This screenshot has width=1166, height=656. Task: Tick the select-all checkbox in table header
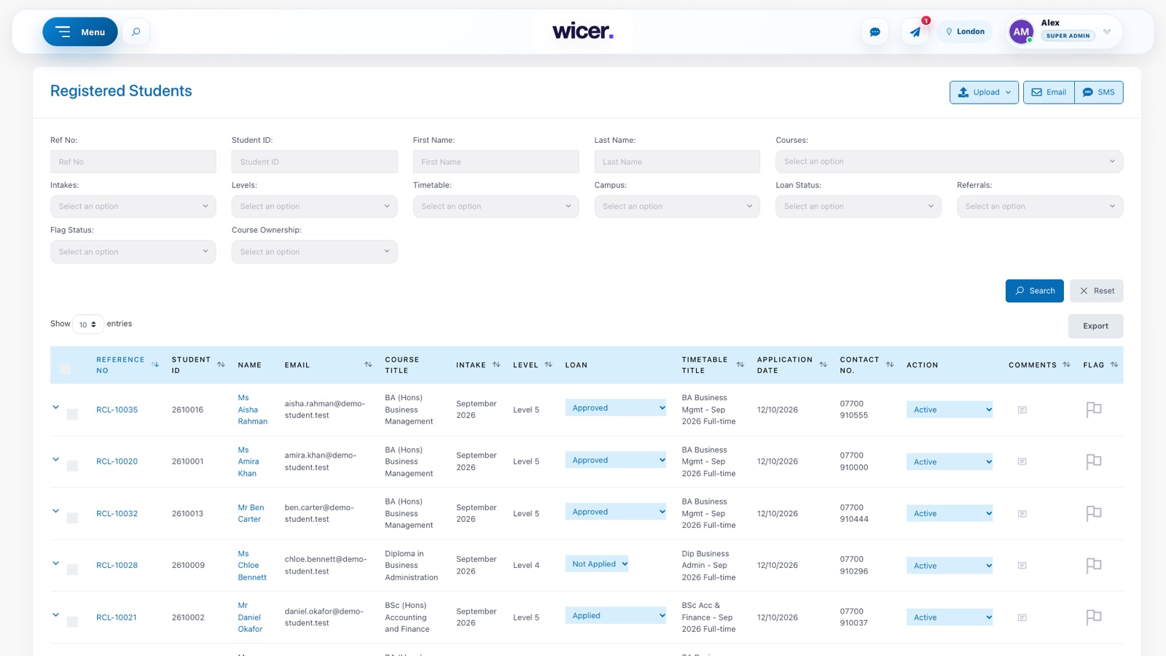tap(65, 369)
